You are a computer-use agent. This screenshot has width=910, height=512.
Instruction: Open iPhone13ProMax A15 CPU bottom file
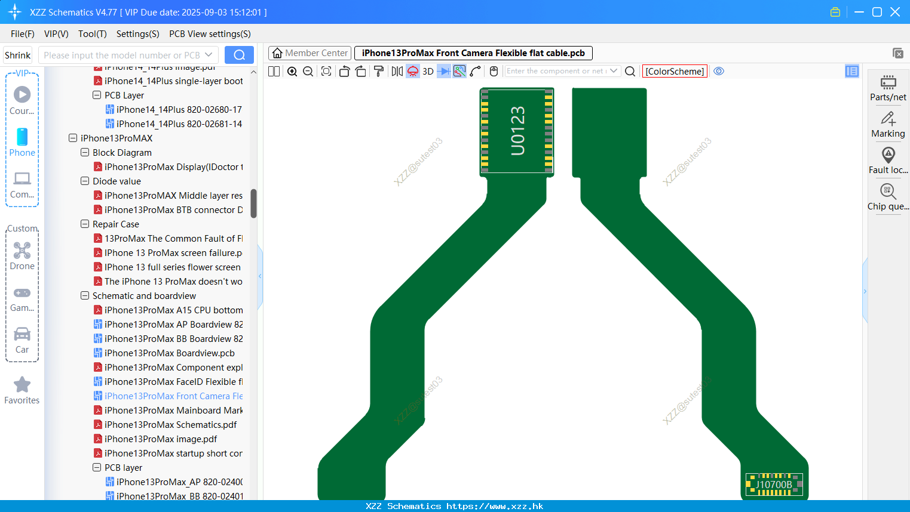[168, 310]
